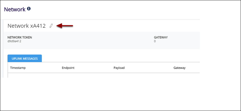Click the info icon beside Network heading
The height and width of the screenshot is (111, 241).
tap(29, 9)
